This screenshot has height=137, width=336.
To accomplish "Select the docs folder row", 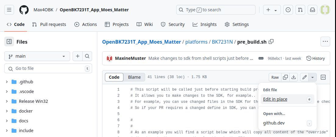I will point(48,121).
